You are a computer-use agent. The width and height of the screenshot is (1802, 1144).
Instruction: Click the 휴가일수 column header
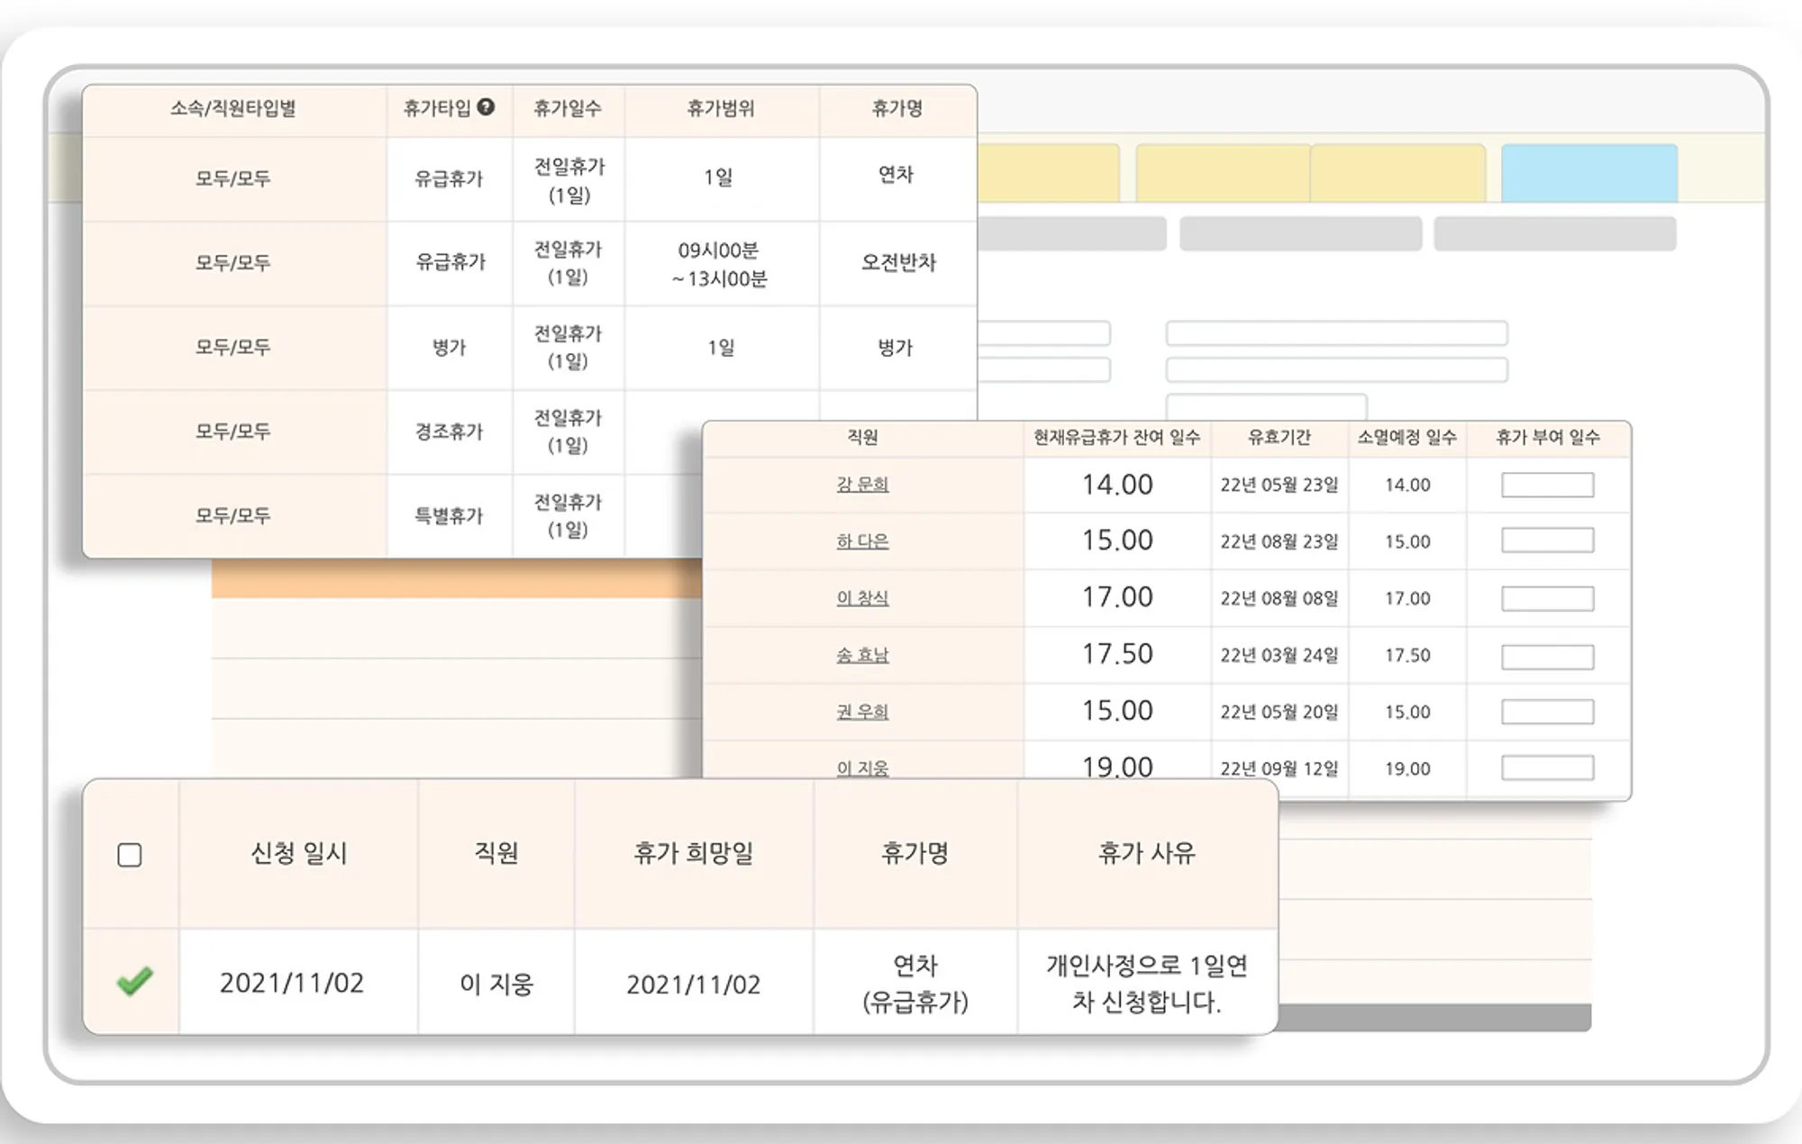pyautogui.click(x=568, y=109)
